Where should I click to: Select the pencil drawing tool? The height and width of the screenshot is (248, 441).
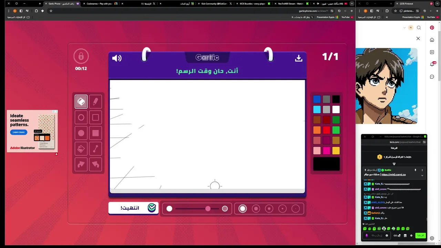[96, 102]
